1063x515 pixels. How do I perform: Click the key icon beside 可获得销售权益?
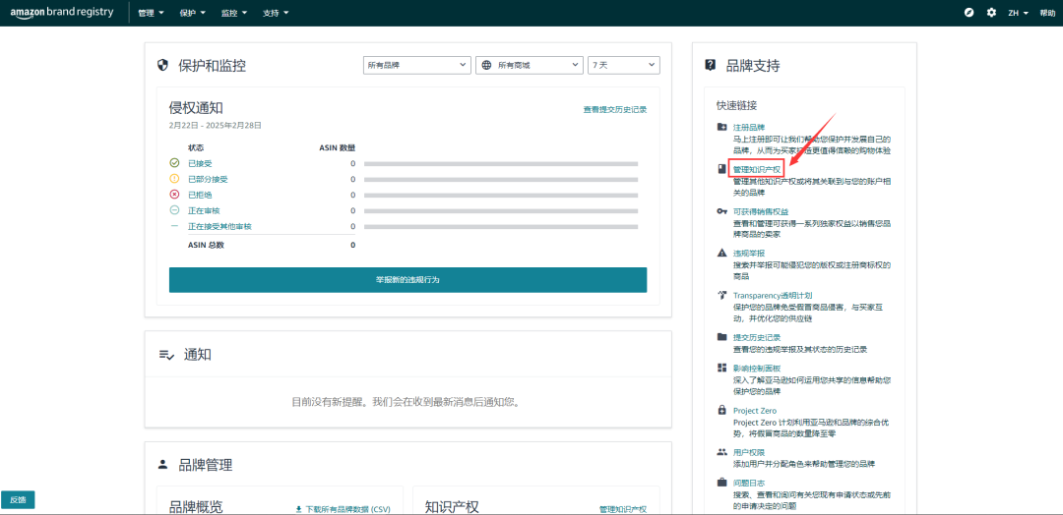tap(722, 211)
